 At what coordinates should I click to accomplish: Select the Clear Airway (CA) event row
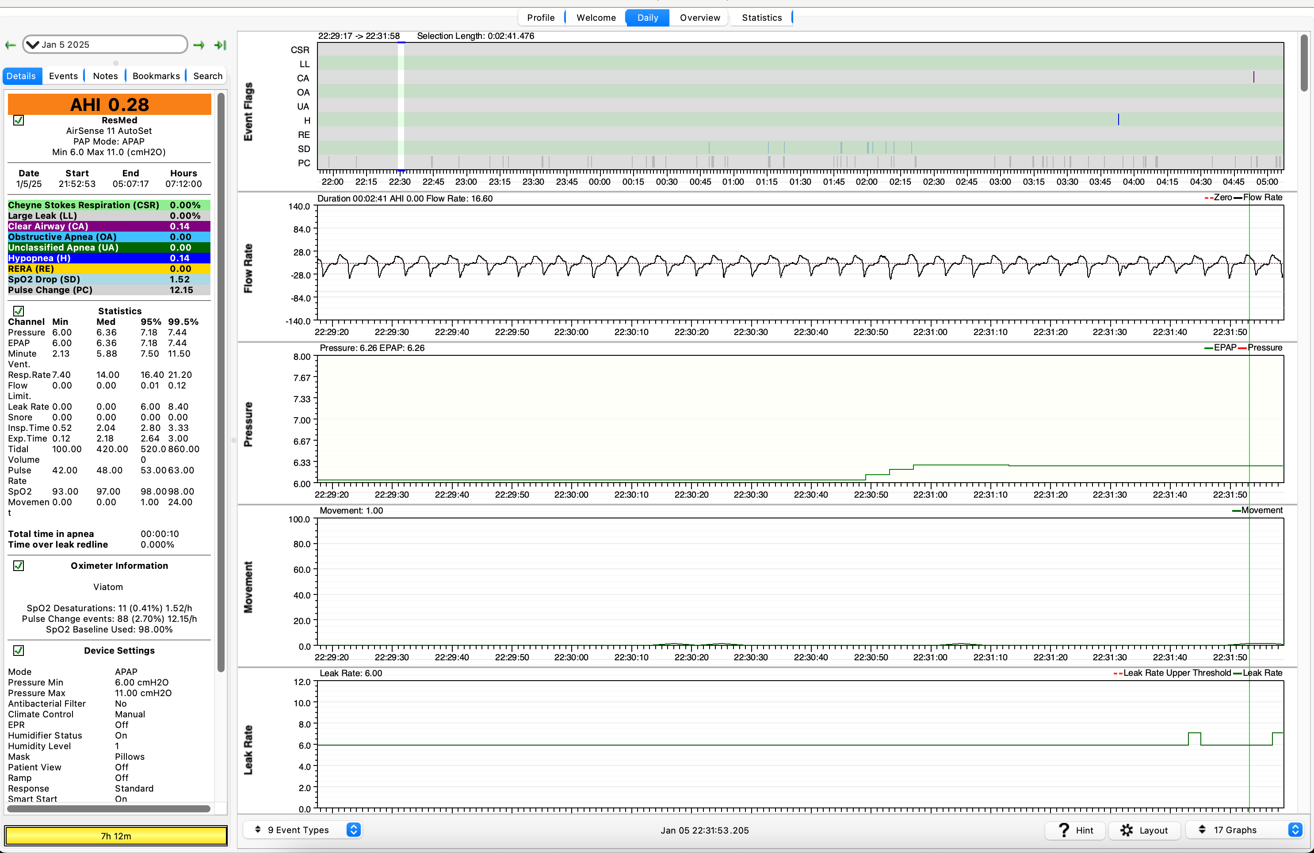(x=109, y=226)
